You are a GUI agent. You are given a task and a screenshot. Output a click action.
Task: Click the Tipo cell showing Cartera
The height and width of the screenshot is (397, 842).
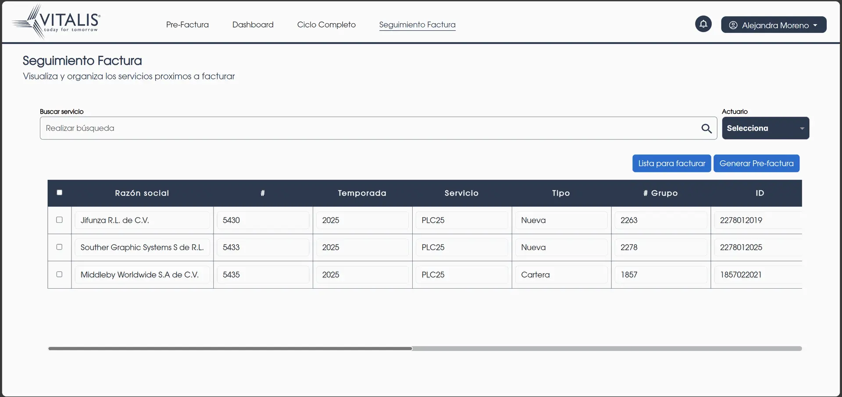coord(561,275)
